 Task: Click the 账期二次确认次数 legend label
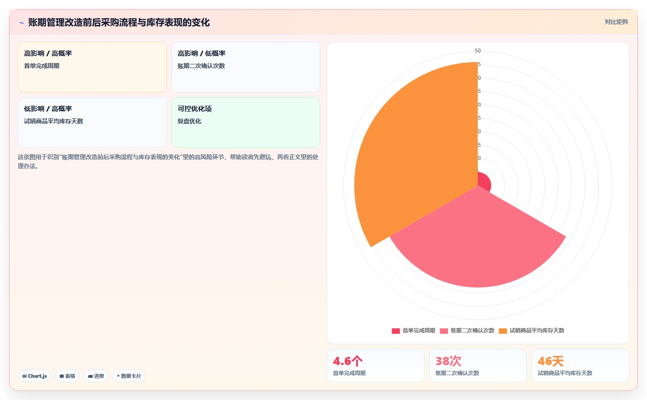(472, 331)
